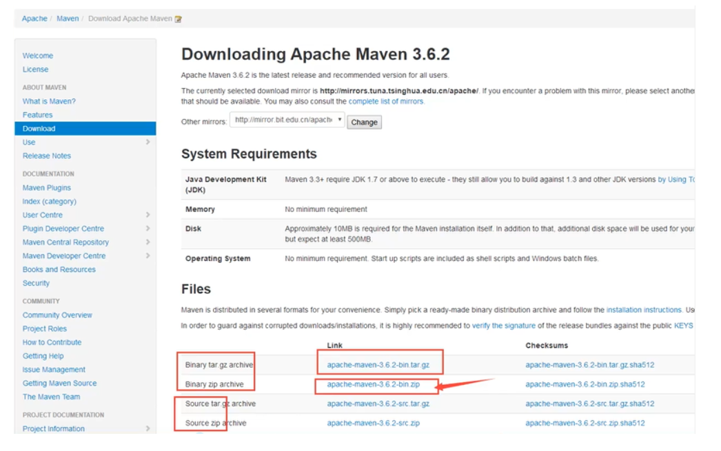Open Maven Developer Centre link
The height and width of the screenshot is (451, 721).
coord(64,256)
